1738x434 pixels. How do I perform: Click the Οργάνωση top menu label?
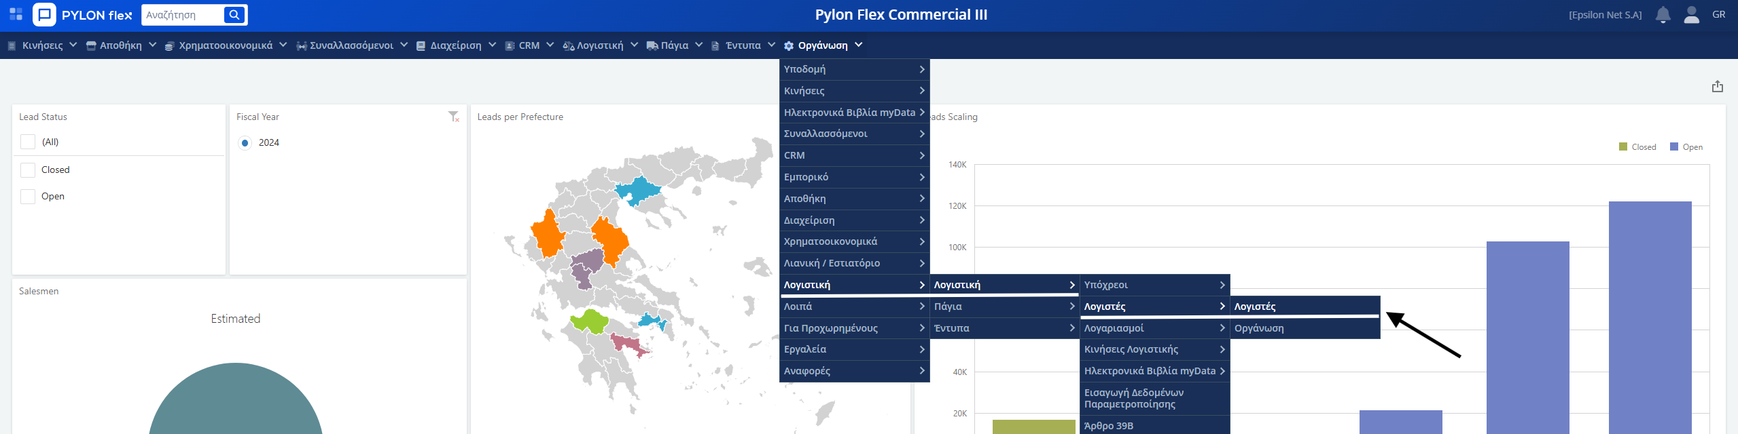coord(823,45)
